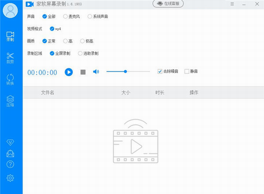The height and width of the screenshot is (194, 264).
Task: Open the 转换 convert tool
Action: pyautogui.click(x=10, y=79)
